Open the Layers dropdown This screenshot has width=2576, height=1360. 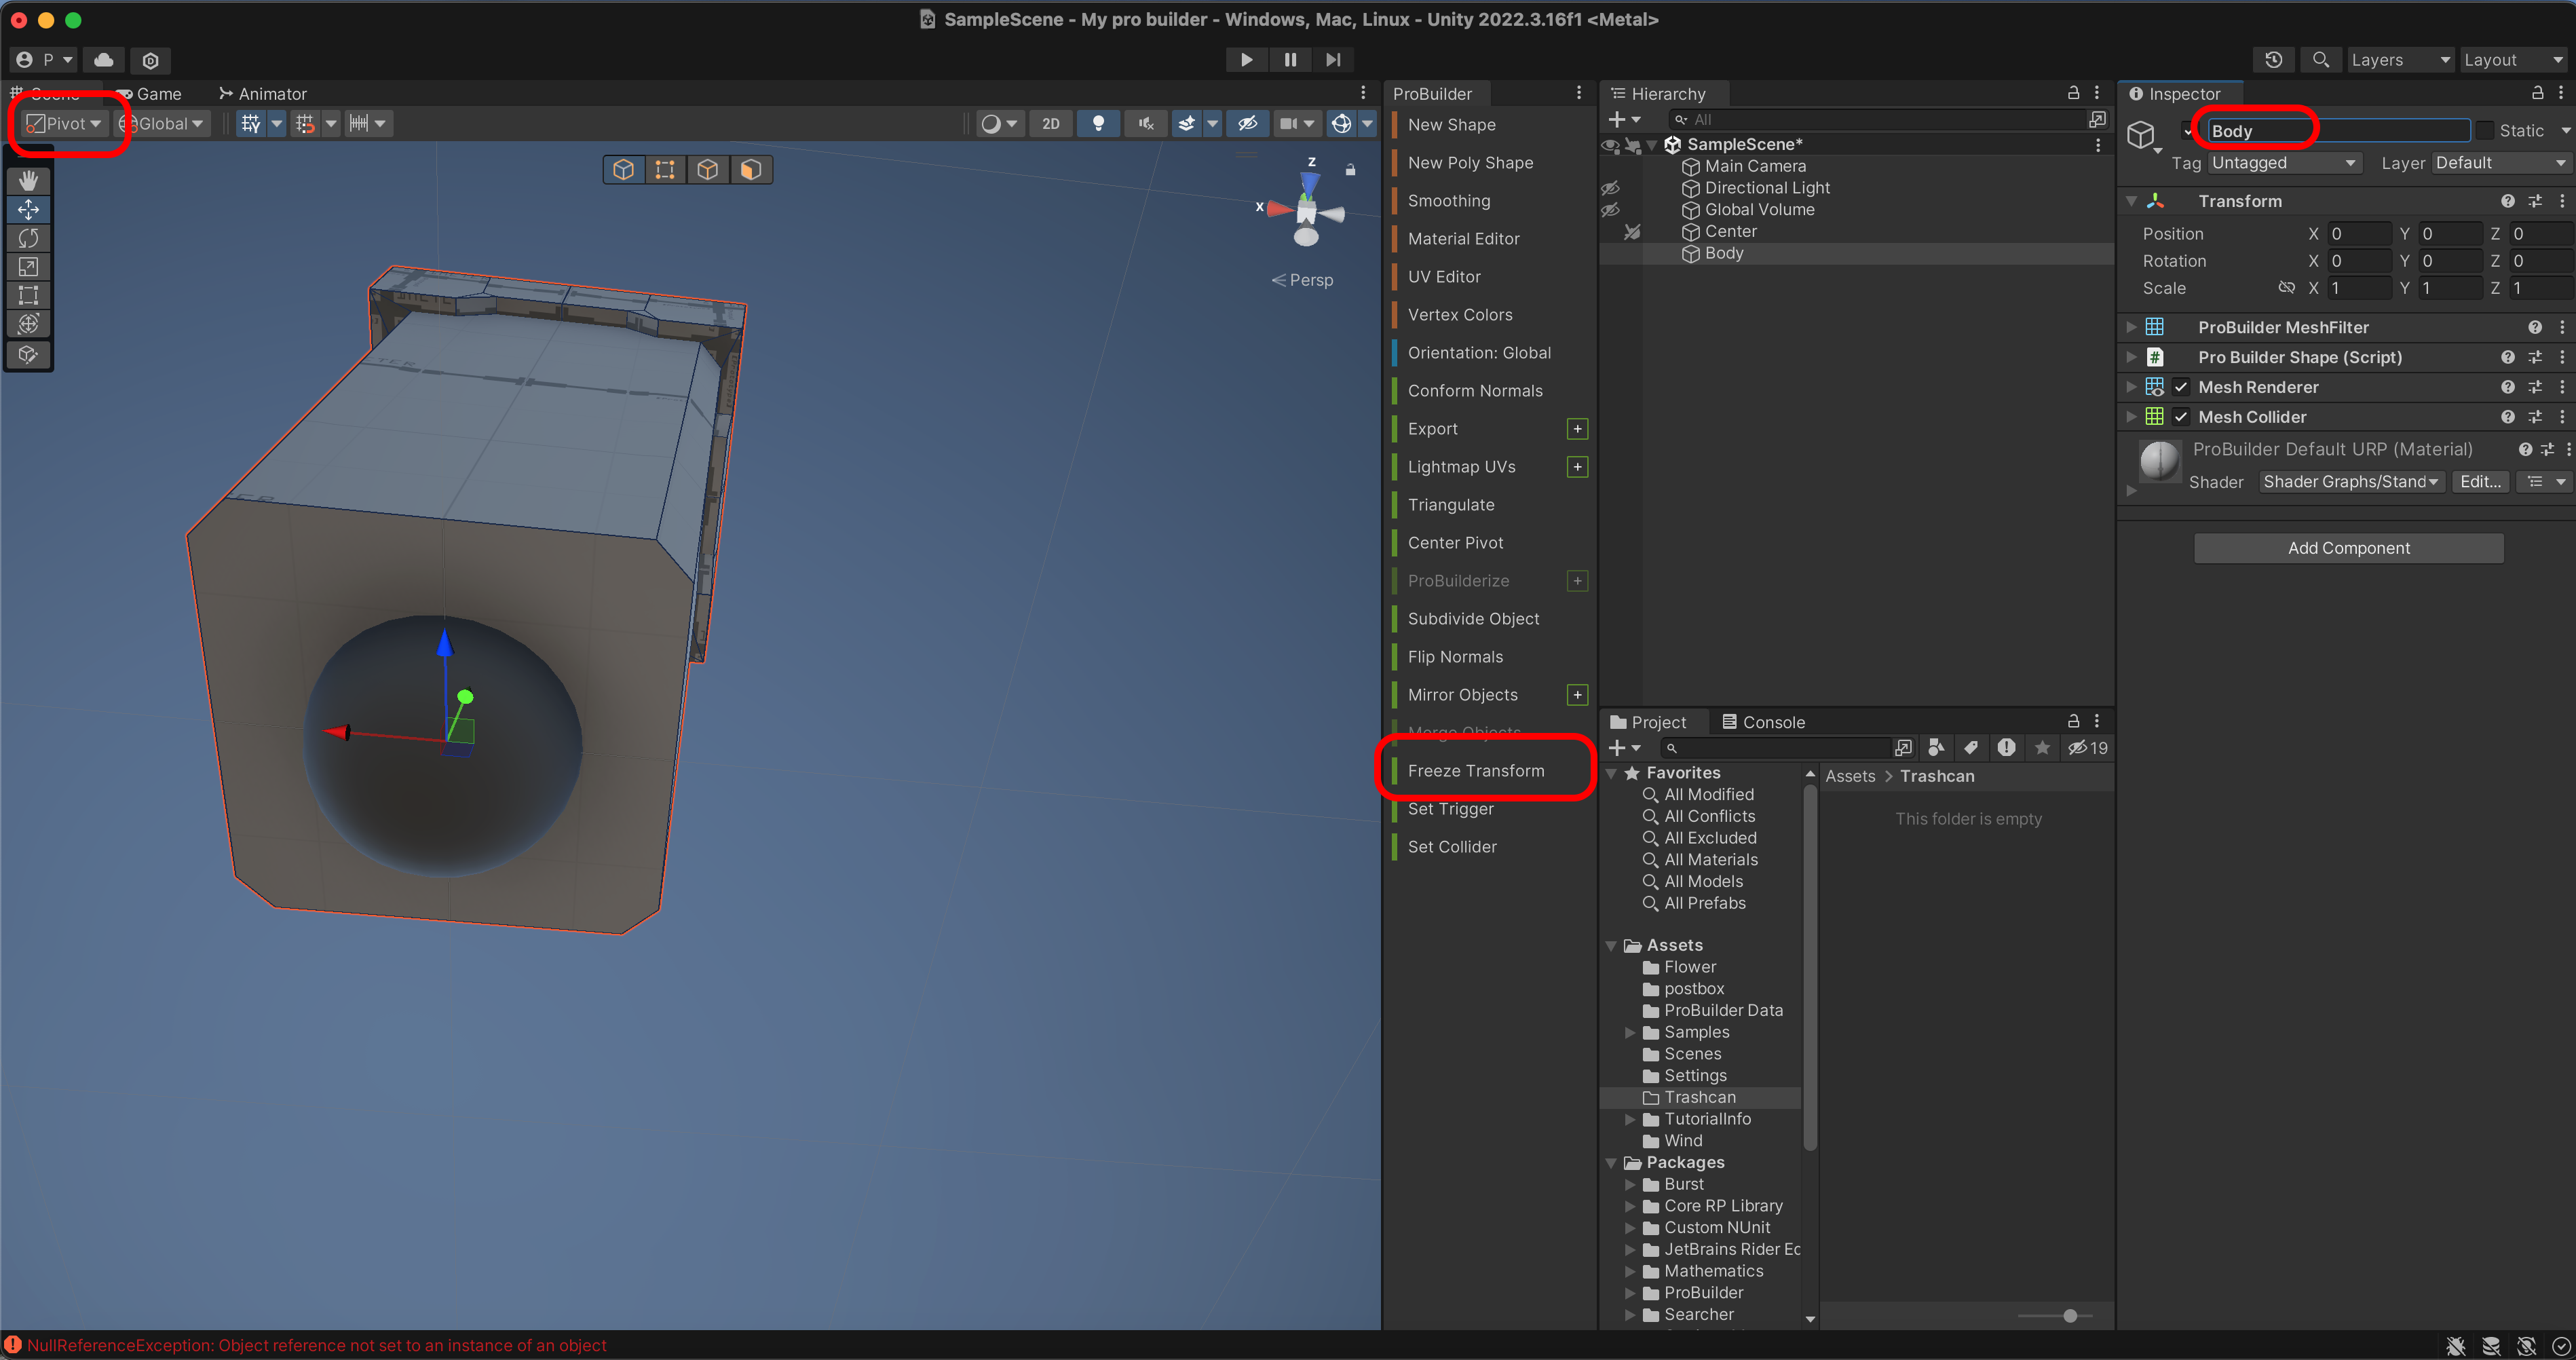(x=2399, y=60)
